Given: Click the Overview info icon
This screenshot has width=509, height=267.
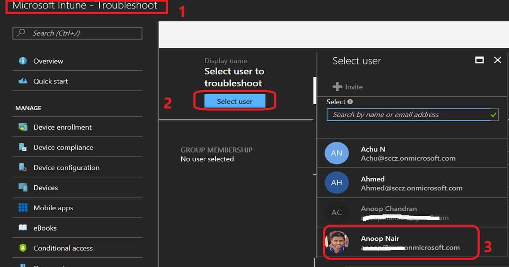Looking at the screenshot, I should 23,61.
